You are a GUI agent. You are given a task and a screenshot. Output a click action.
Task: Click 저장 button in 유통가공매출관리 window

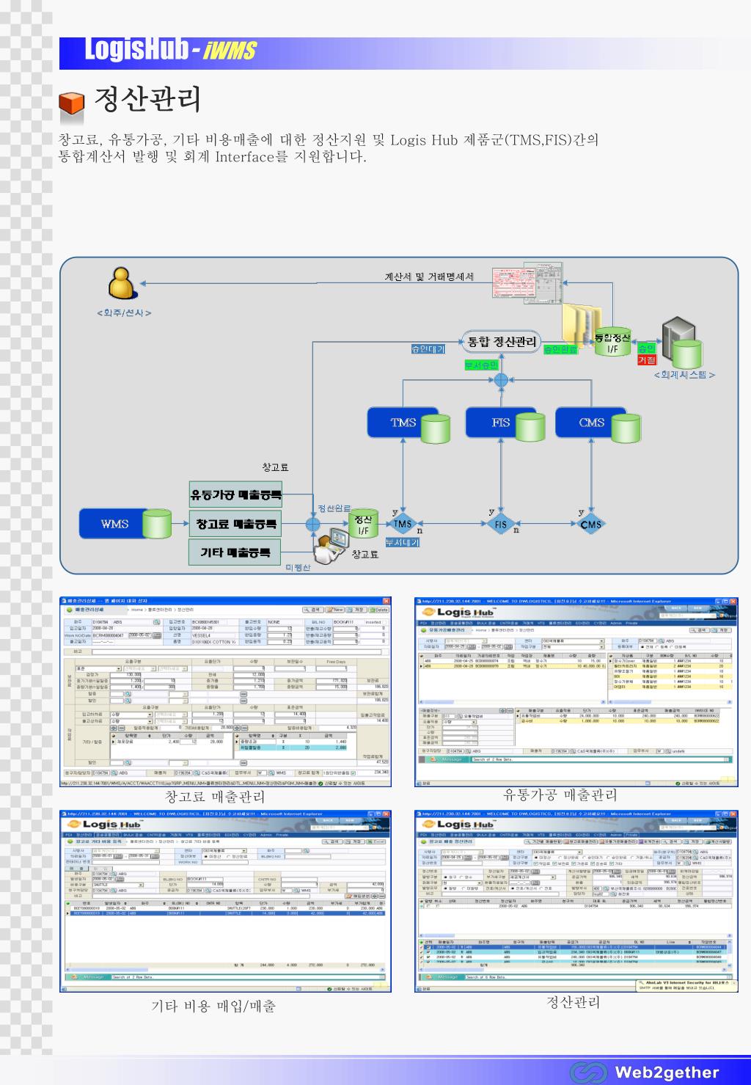coord(722,629)
